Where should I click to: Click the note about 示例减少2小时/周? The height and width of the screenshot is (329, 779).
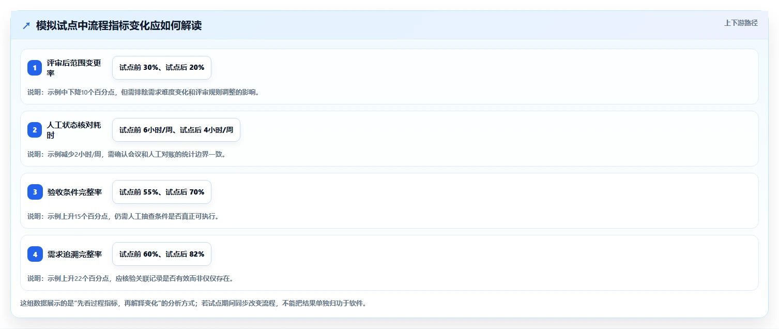[x=127, y=154]
